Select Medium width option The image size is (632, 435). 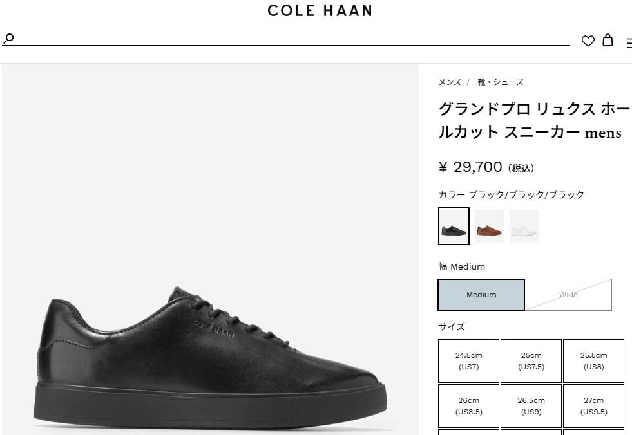click(x=481, y=295)
